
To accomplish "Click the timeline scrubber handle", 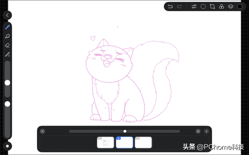I will [x=125, y=131].
